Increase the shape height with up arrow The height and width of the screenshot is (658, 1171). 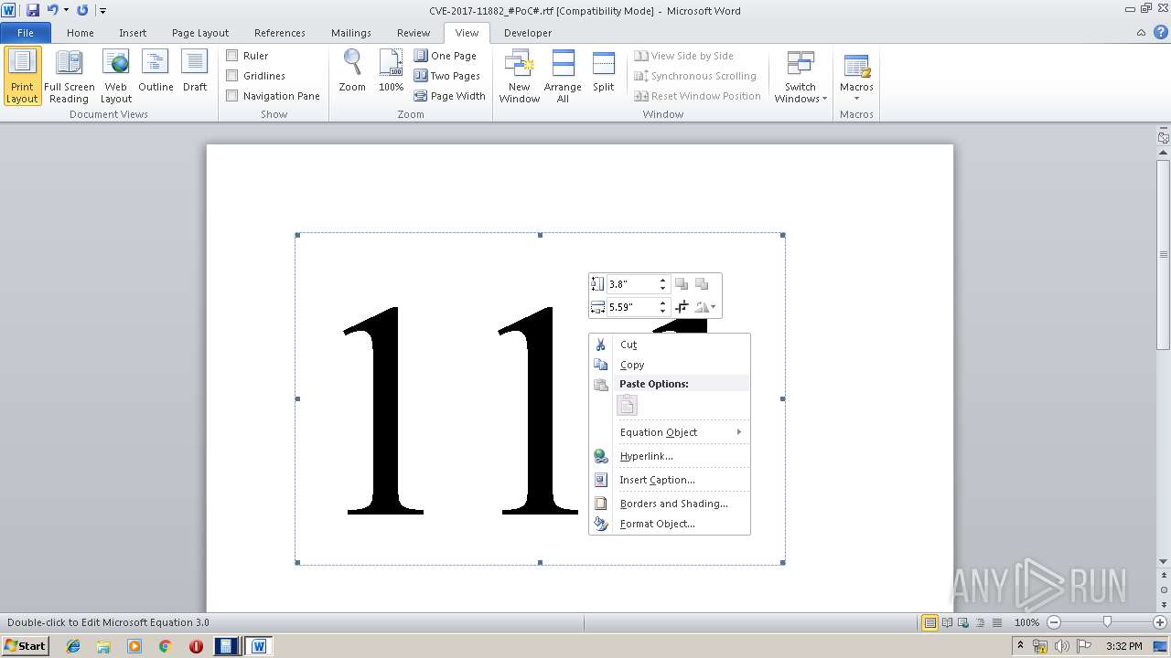[663, 281]
